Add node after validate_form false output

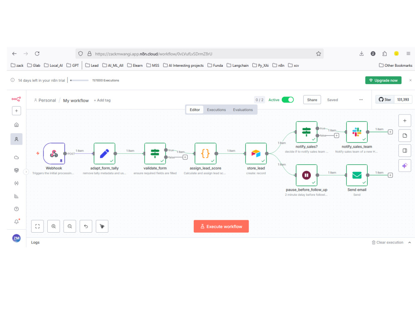click(x=185, y=157)
